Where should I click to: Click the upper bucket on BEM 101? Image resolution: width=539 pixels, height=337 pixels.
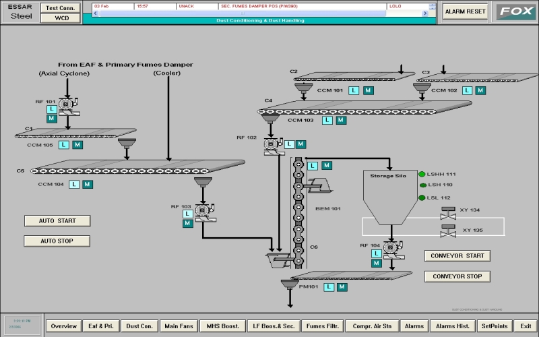pyautogui.click(x=319, y=185)
